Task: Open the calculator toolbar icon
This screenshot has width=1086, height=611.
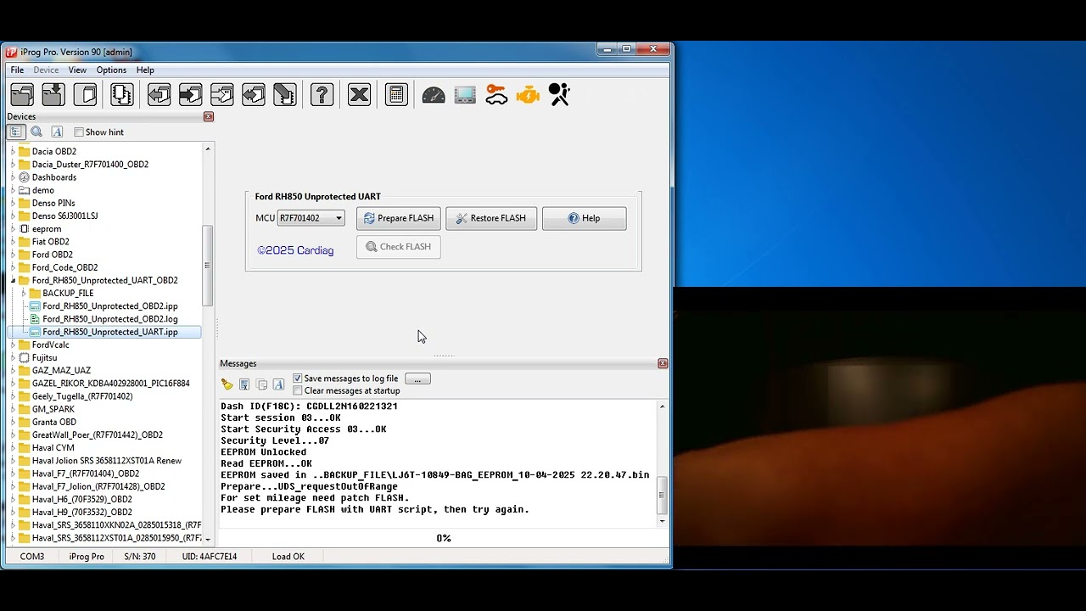Action: [x=396, y=94]
